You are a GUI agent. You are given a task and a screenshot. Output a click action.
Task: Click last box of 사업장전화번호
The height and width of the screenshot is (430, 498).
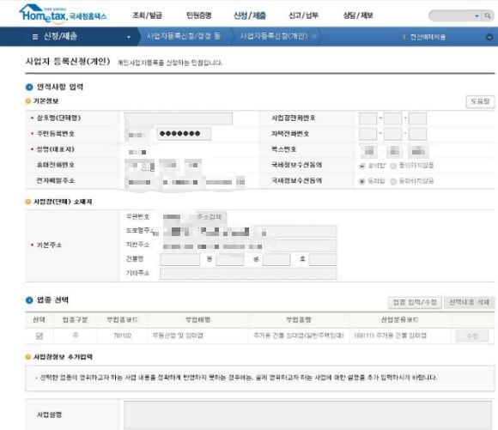pyautogui.click(x=417, y=118)
